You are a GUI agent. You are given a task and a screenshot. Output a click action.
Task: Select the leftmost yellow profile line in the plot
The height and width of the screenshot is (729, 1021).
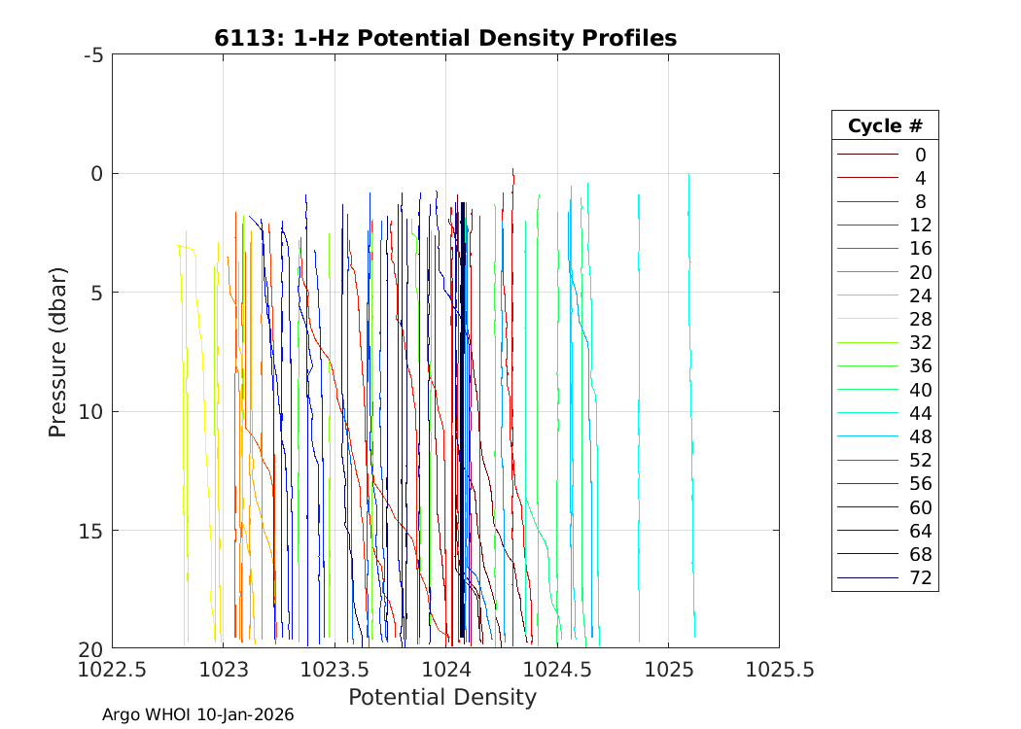[182, 389]
